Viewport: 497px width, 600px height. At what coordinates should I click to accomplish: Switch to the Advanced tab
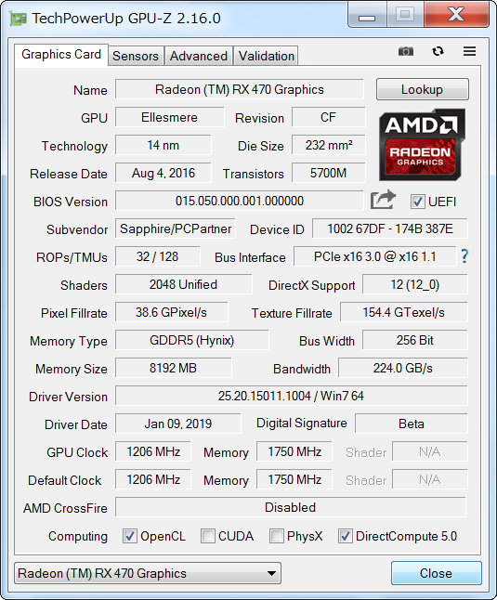click(199, 56)
